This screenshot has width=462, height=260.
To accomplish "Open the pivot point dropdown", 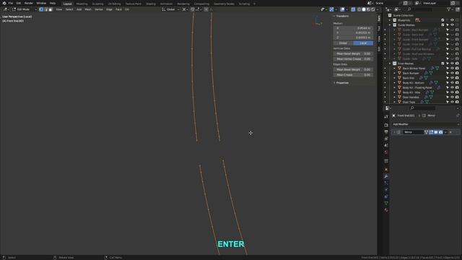I will (x=185, y=9).
